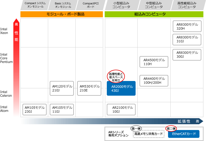
Task: Click the Intel Atom row label
Action: click(4, 109)
